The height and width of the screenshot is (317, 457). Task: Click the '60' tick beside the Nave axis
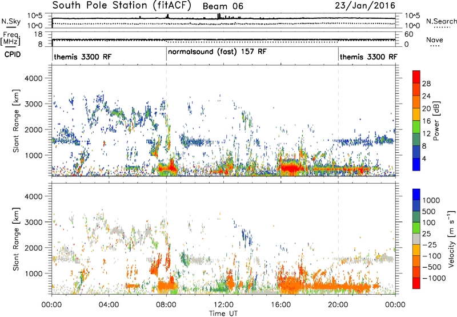[409, 34]
